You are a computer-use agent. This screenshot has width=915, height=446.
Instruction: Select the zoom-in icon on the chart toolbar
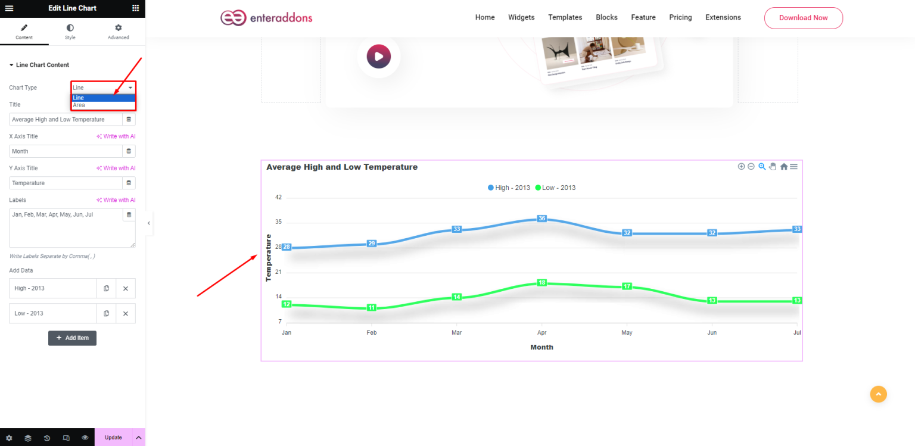coord(742,166)
